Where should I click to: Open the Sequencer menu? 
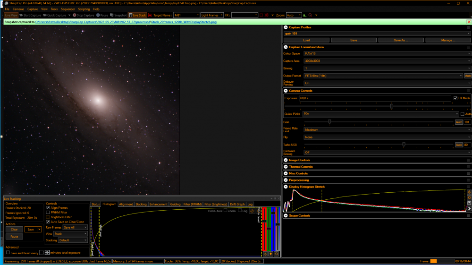67,9
